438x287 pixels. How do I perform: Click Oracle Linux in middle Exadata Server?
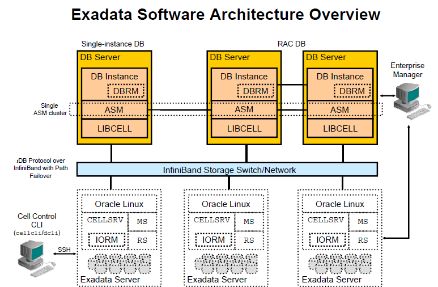click(x=226, y=204)
